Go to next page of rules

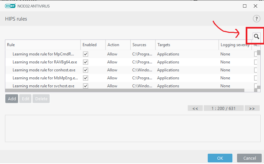(x=252, y=108)
